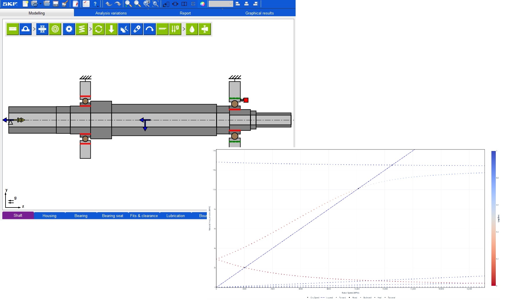Toggle Forward series in chart legend
The height and width of the screenshot is (302, 512).
point(342,297)
